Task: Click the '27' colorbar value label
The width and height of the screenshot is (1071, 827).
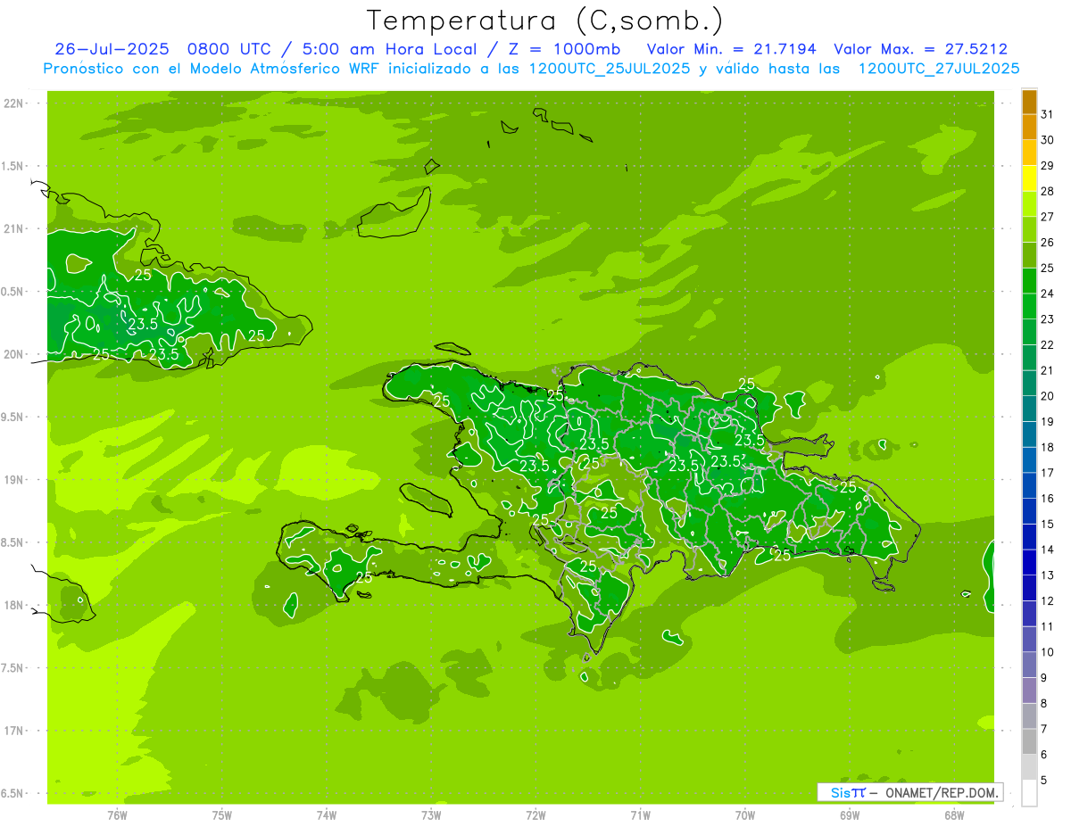Action: [1048, 217]
